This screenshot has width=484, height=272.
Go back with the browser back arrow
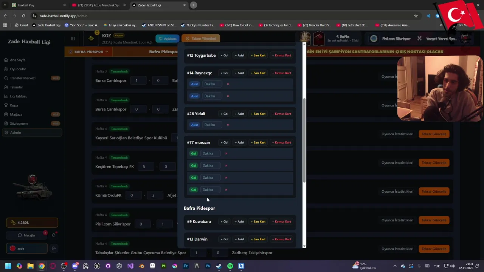pos(5,16)
